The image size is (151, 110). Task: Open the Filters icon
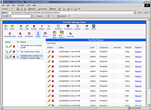(45, 33)
